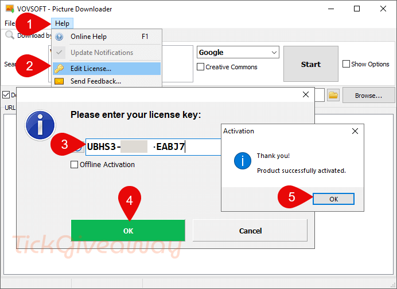Screen dimensions: 397x289
Task: Click the 'Thank you!' message text
Action: (x=273, y=156)
